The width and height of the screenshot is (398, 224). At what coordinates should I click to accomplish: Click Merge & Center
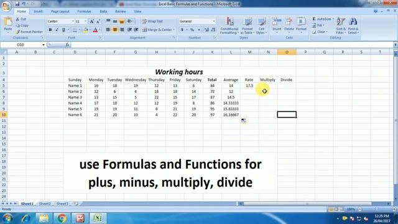coord(157,30)
